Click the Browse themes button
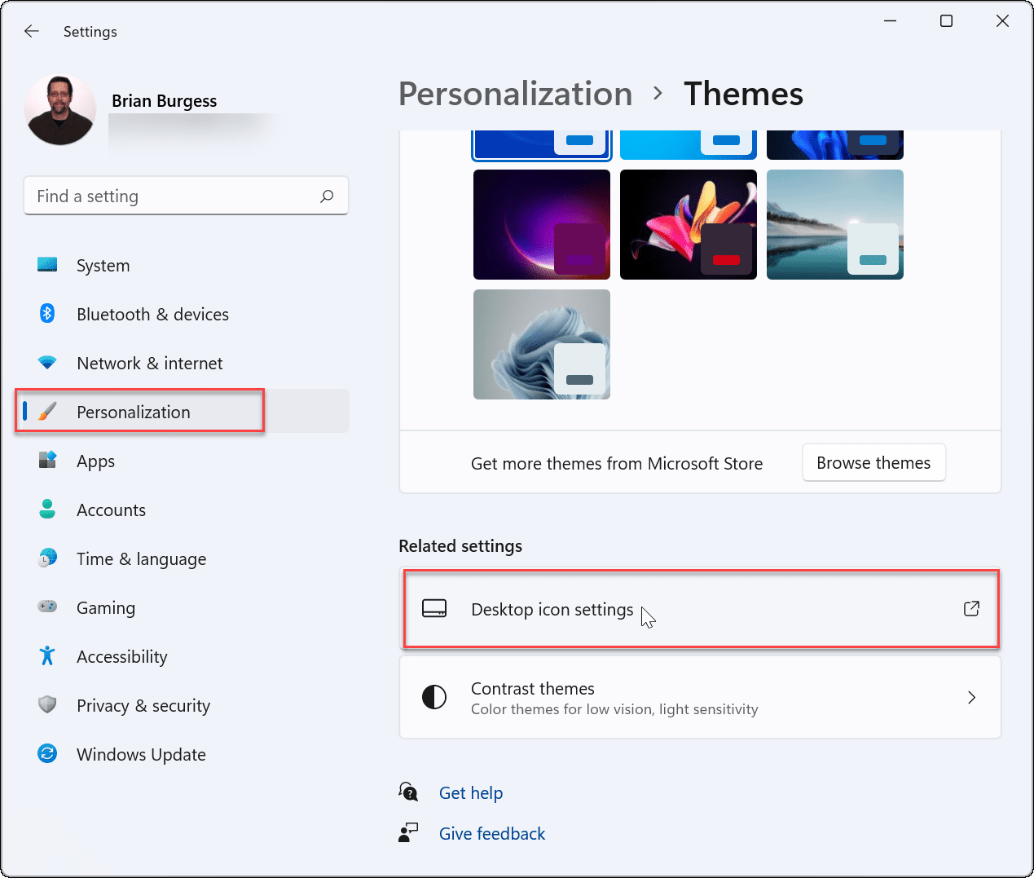This screenshot has height=878, width=1034. pyautogui.click(x=873, y=462)
